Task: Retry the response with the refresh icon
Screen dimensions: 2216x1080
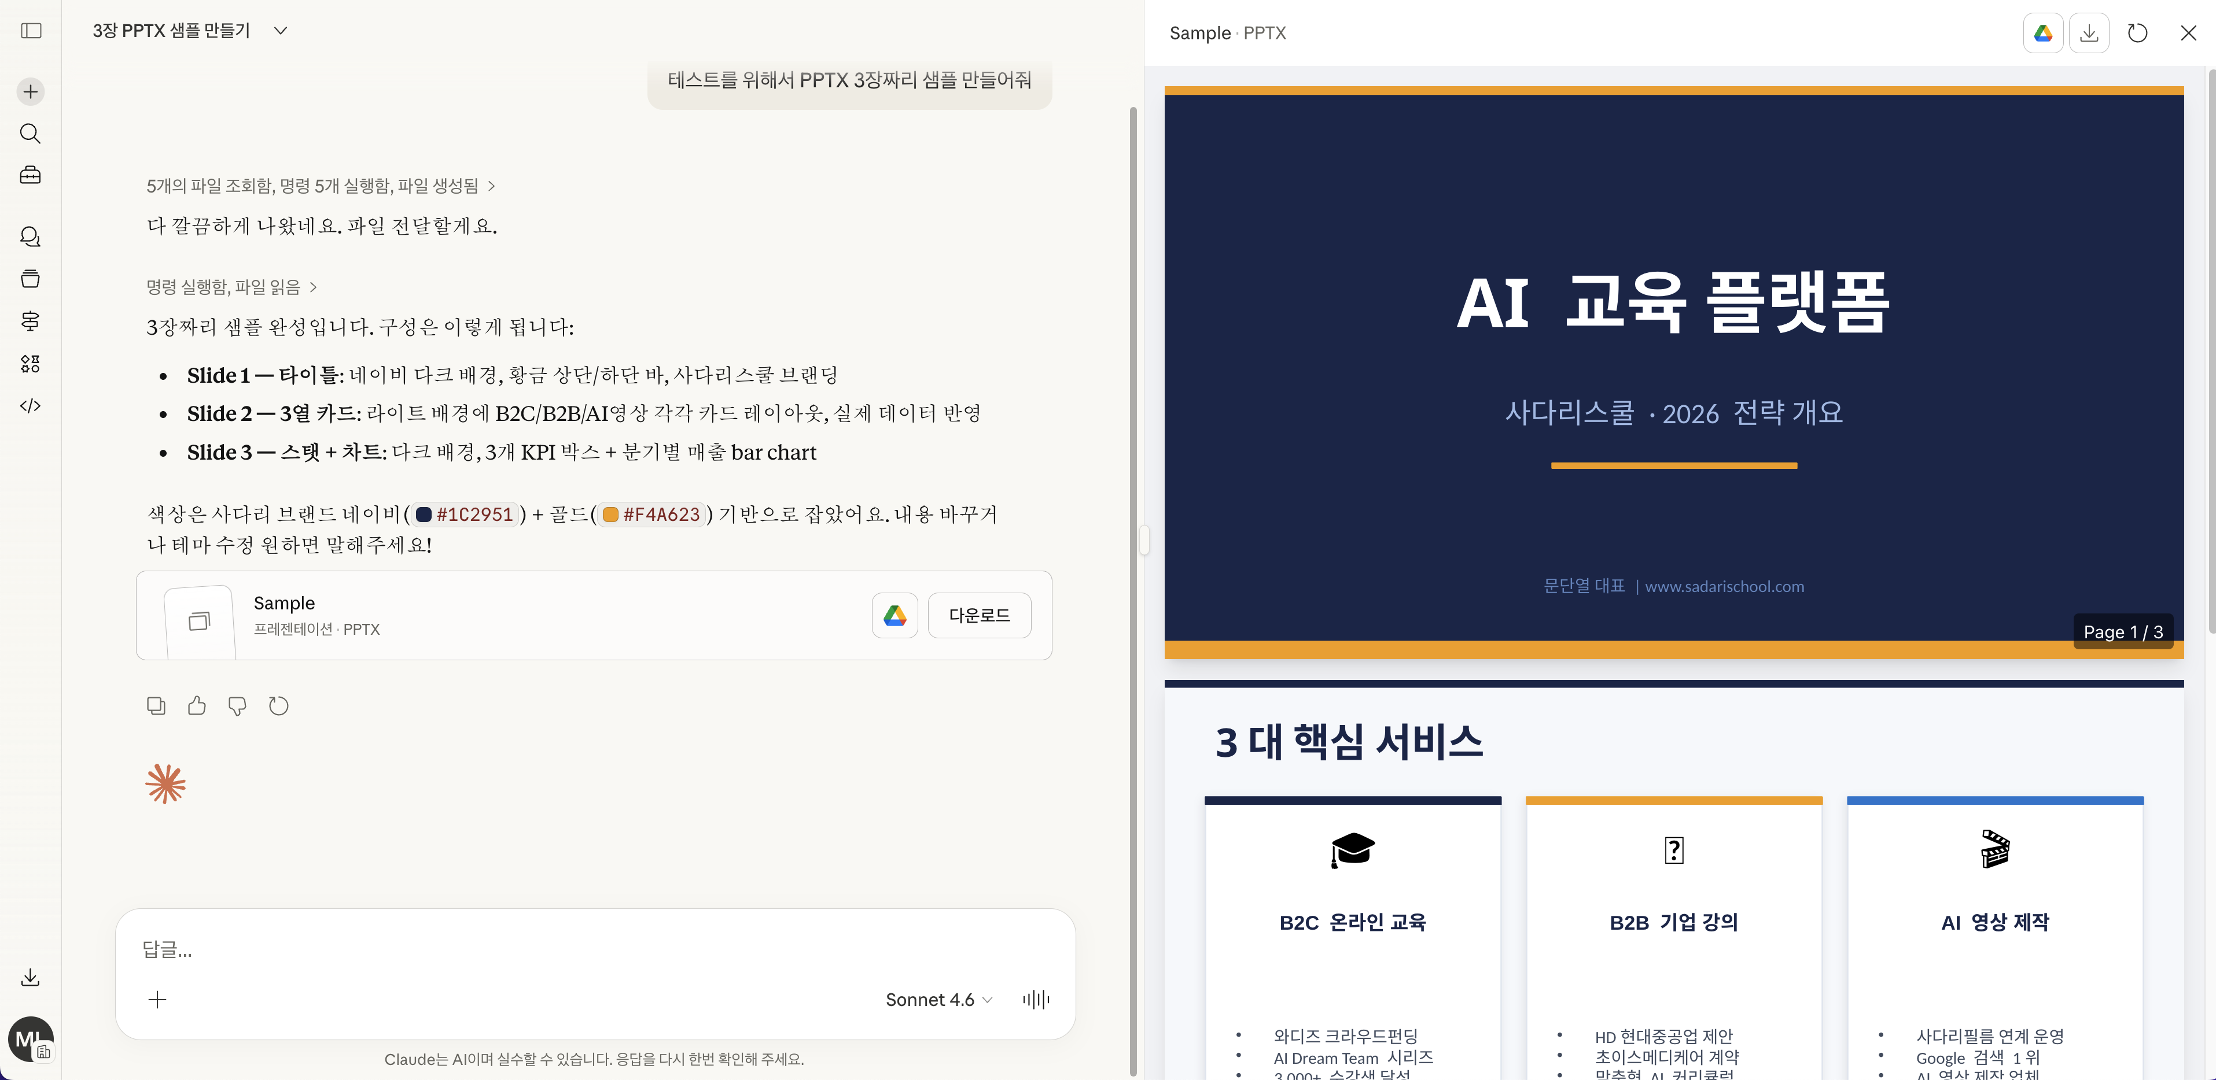Action: point(278,705)
